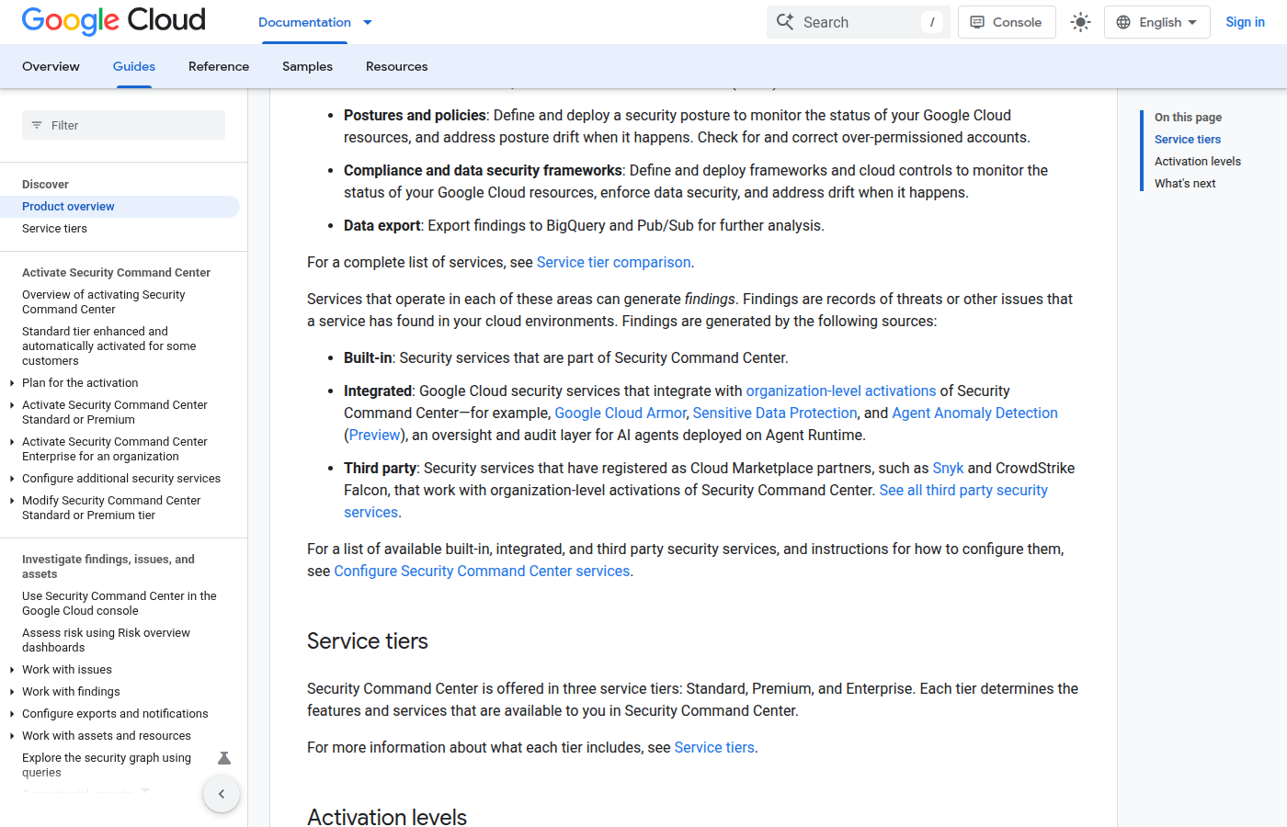Click the search sparkle icon
This screenshot has height=827, width=1287.
pos(785,22)
